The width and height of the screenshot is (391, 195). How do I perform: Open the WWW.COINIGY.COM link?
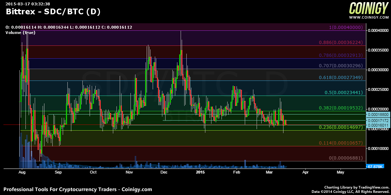[369, 18]
